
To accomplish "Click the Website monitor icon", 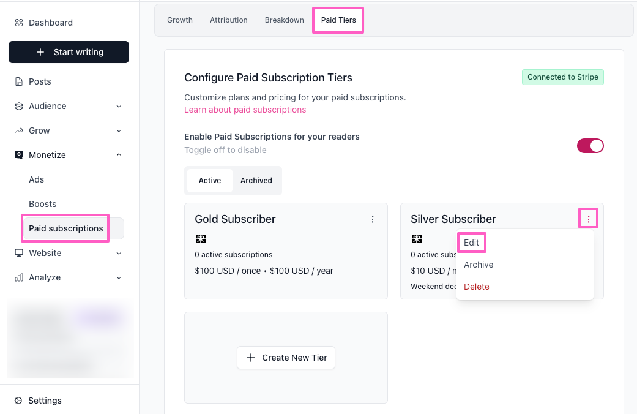I will 19,253.
